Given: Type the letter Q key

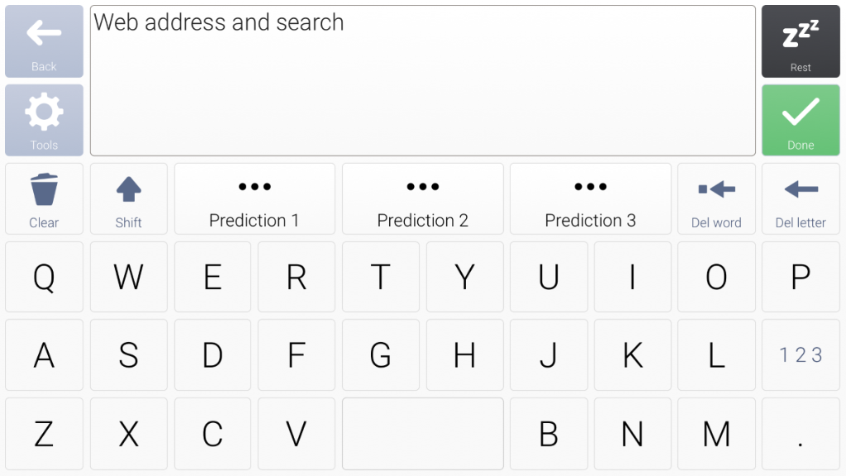Looking at the screenshot, I should pos(44,277).
